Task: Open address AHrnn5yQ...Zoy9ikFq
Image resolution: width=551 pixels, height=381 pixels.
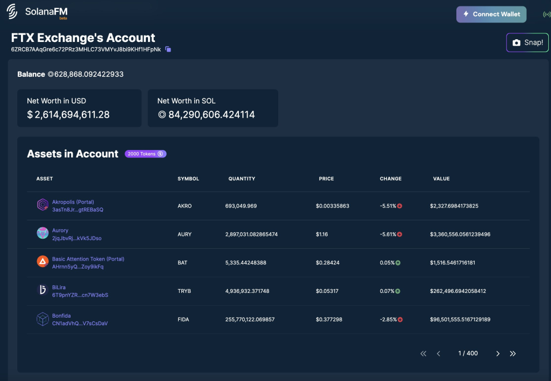Action: click(x=77, y=267)
